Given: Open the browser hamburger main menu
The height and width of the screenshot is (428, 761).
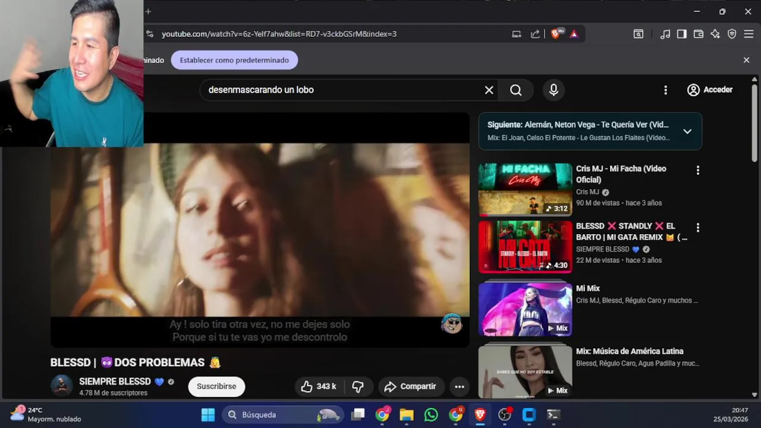Looking at the screenshot, I should click(749, 34).
